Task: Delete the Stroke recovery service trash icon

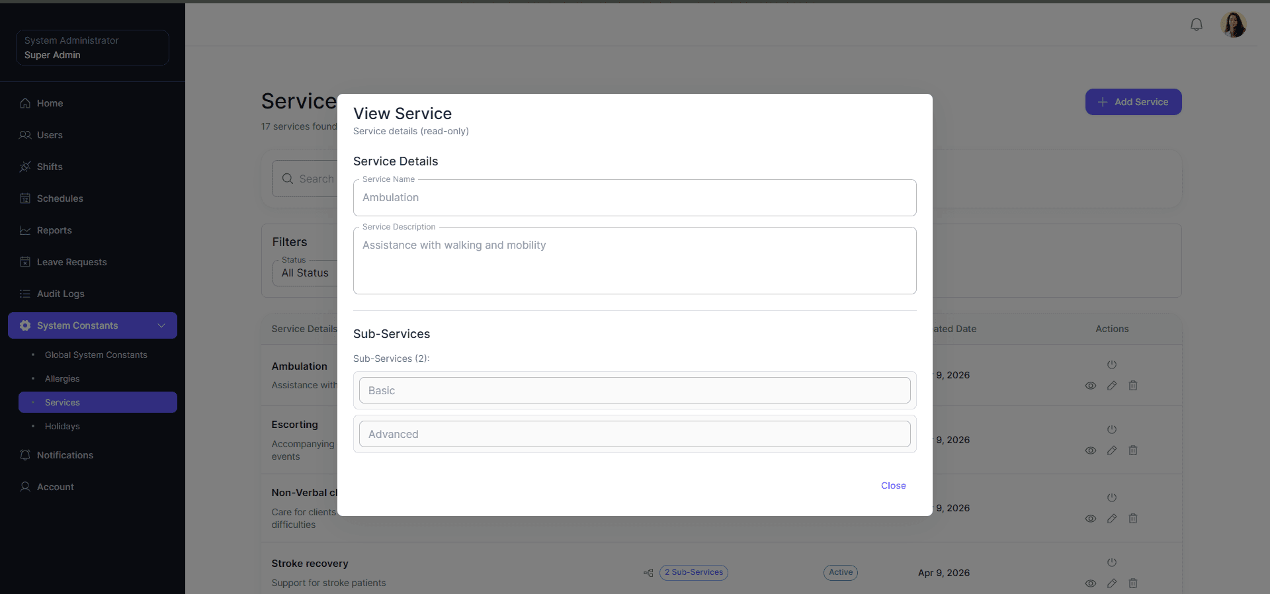Action: [x=1133, y=583]
